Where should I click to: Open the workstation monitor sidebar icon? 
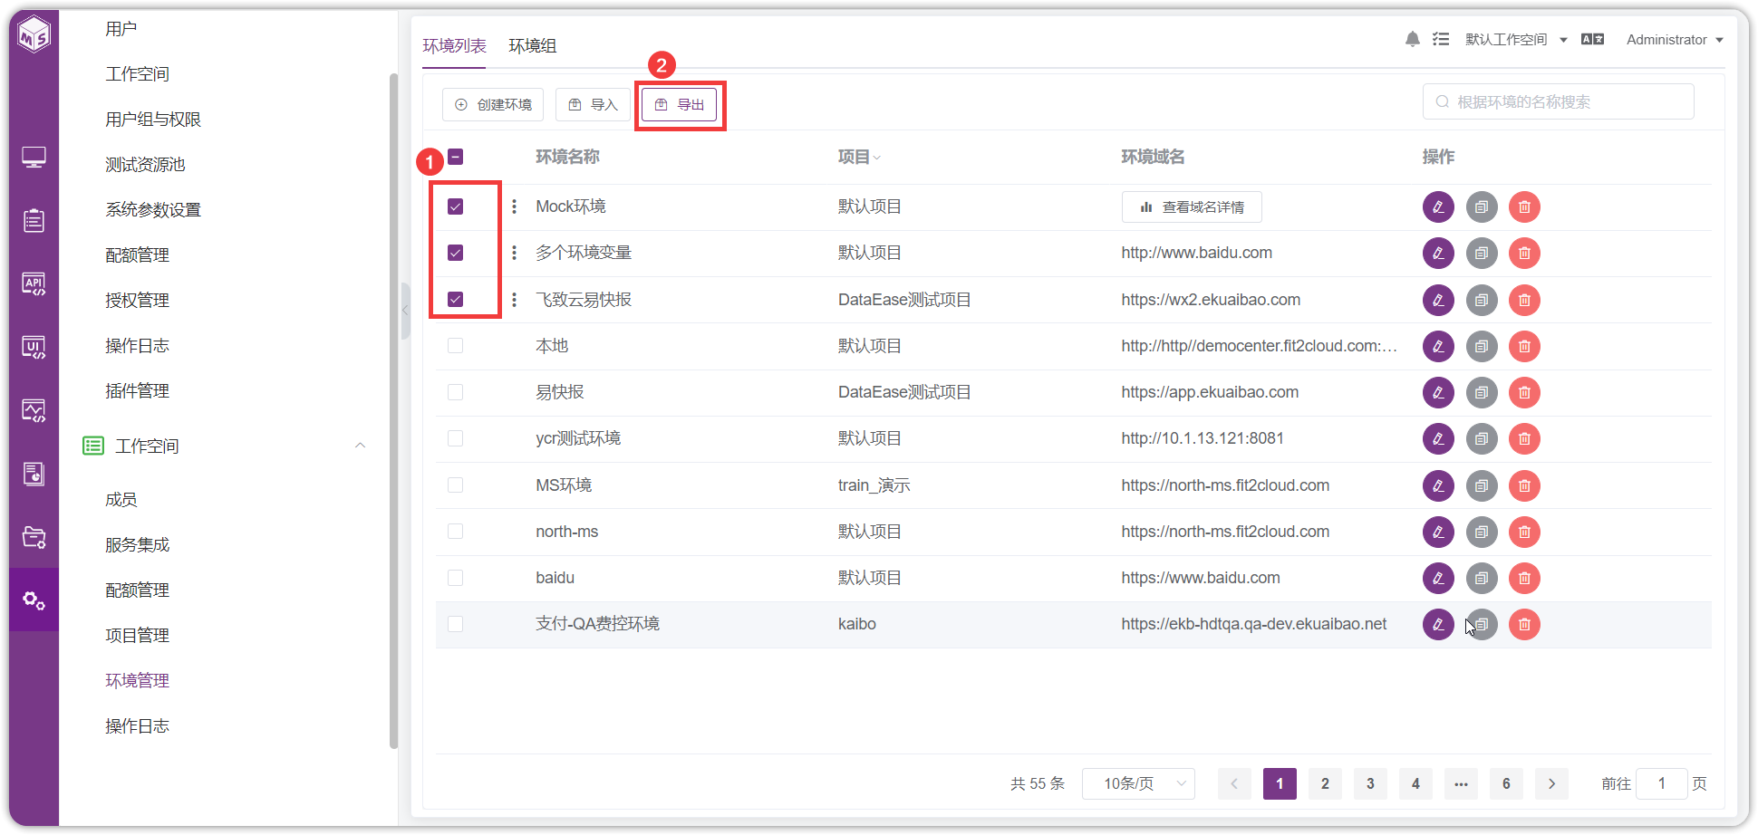[34, 158]
